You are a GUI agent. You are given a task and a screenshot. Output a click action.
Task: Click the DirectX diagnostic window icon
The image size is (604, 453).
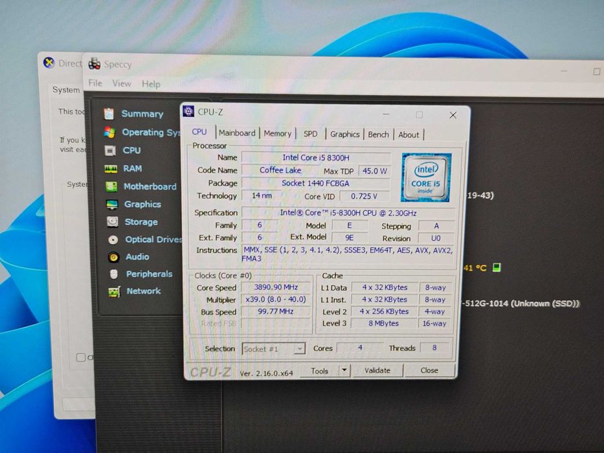click(x=49, y=62)
